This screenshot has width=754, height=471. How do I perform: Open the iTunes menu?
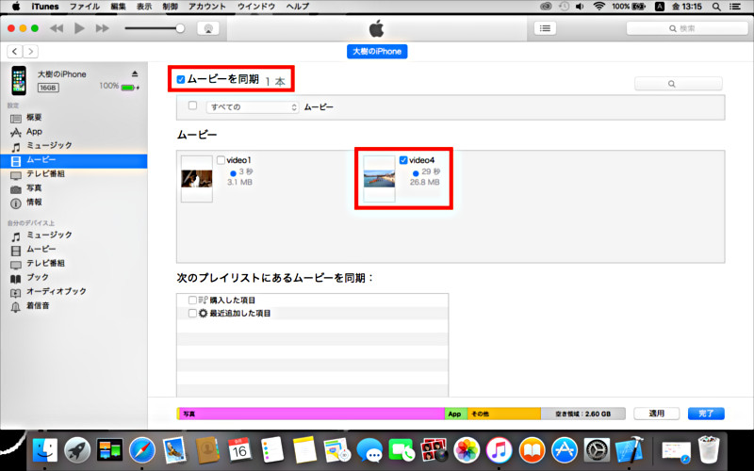pyautogui.click(x=44, y=7)
